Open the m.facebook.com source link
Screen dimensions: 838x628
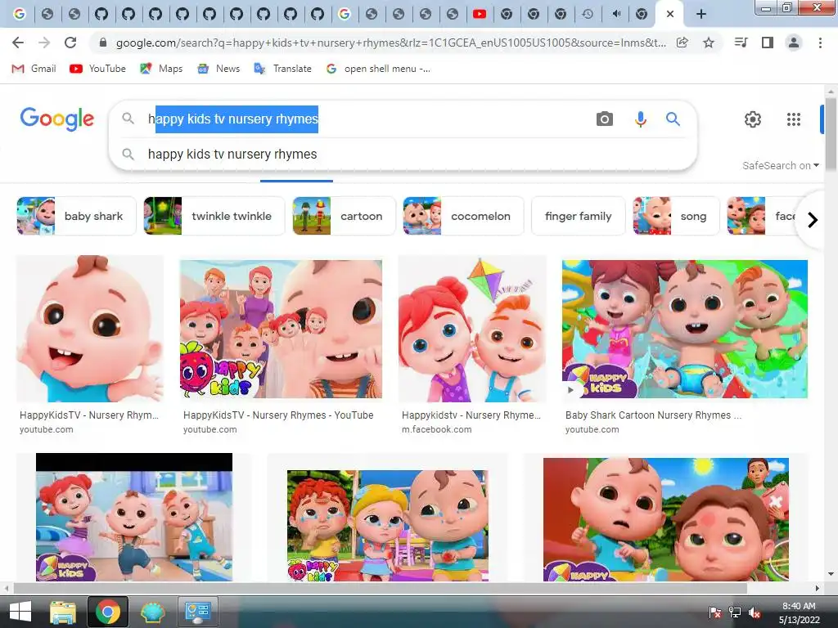pos(437,429)
